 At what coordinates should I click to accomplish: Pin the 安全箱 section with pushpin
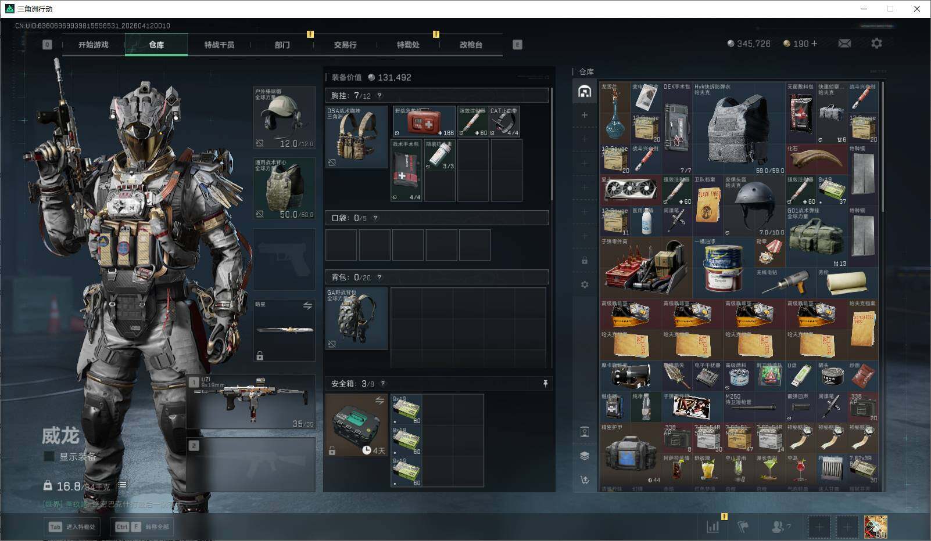coord(545,384)
